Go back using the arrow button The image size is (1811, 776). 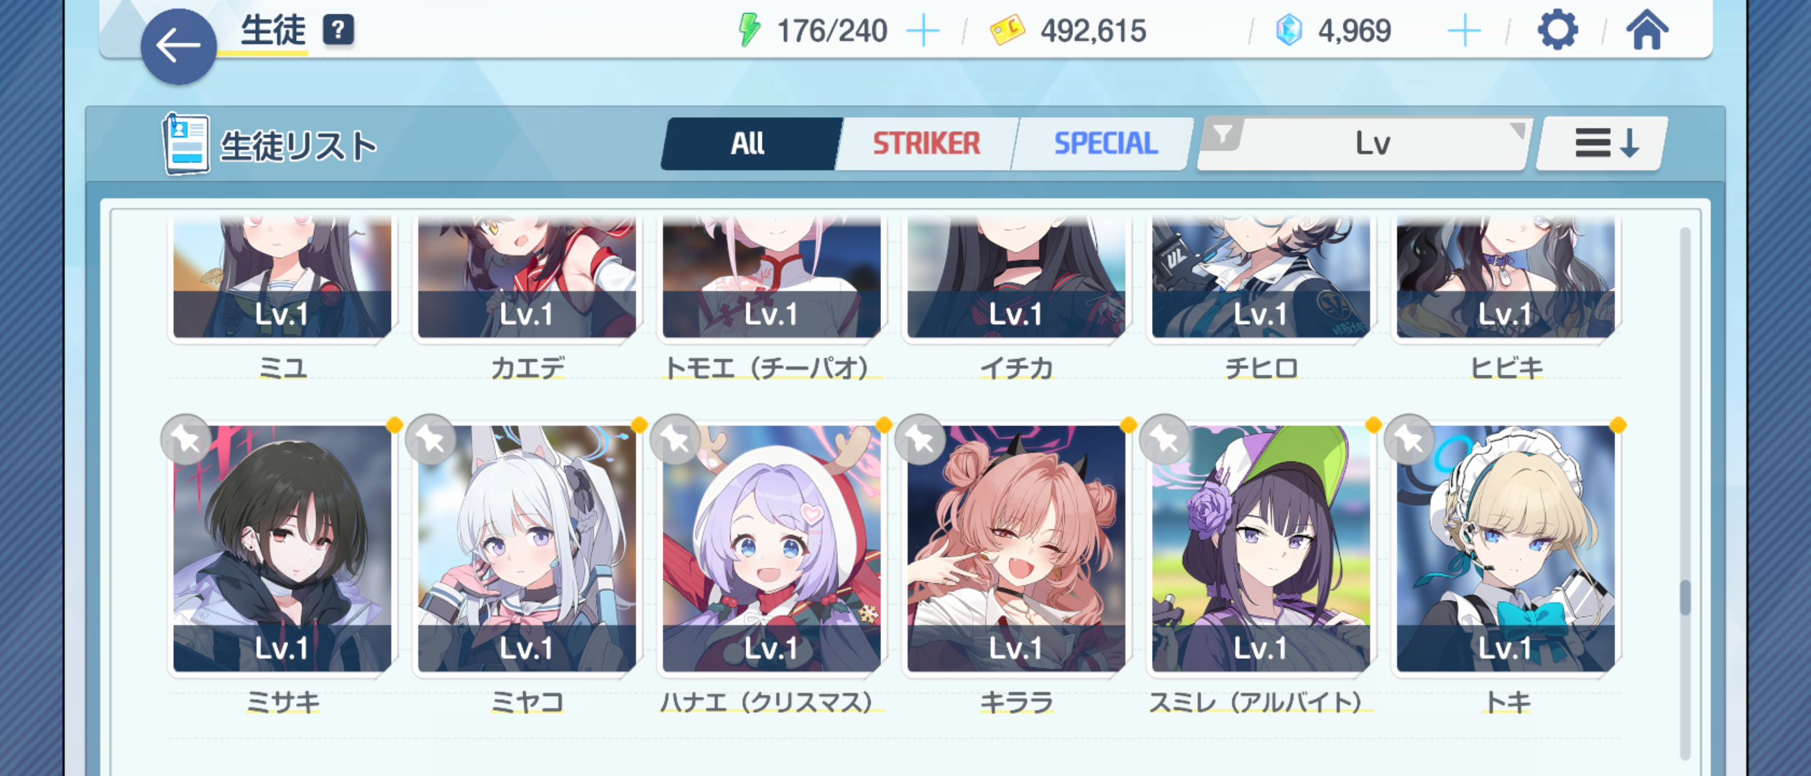[178, 47]
